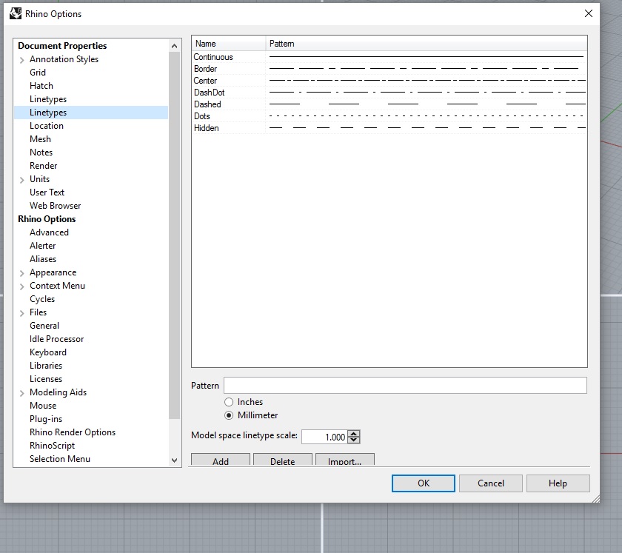Open the Keyboard options page

(x=48, y=352)
